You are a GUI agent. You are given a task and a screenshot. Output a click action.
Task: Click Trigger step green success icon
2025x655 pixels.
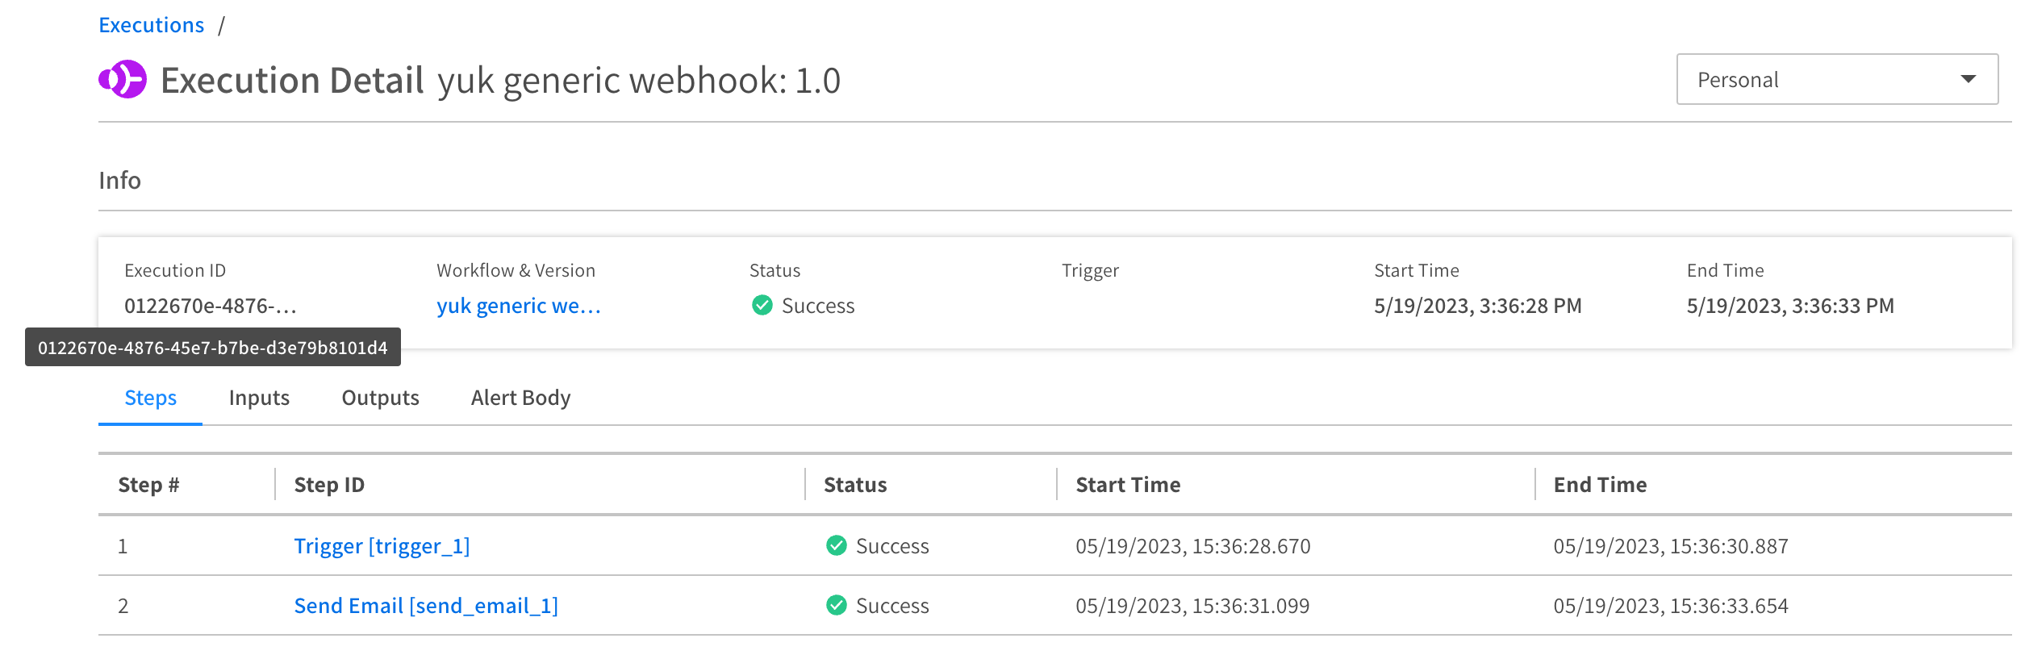[836, 546]
